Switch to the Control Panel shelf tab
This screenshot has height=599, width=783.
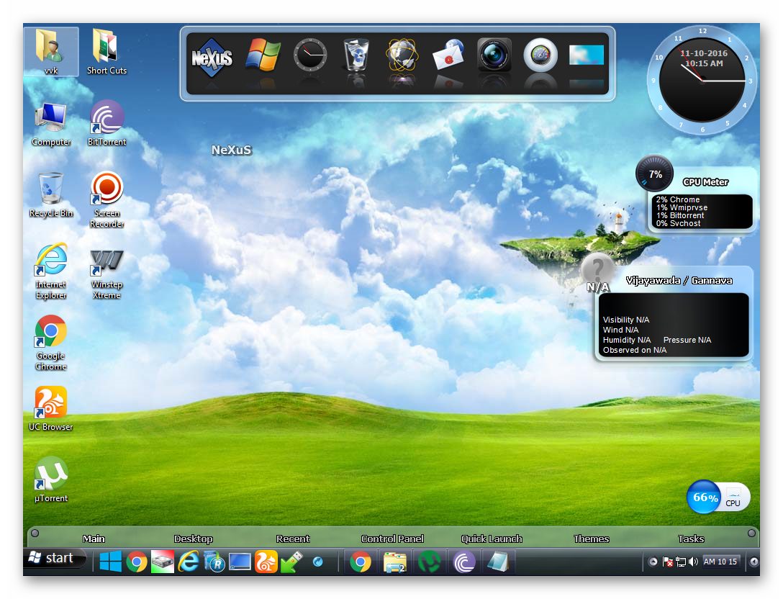click(392, 539)
